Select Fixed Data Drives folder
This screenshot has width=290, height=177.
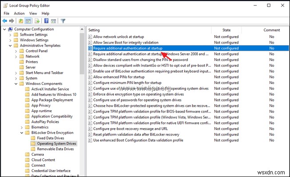coord(51,138)
